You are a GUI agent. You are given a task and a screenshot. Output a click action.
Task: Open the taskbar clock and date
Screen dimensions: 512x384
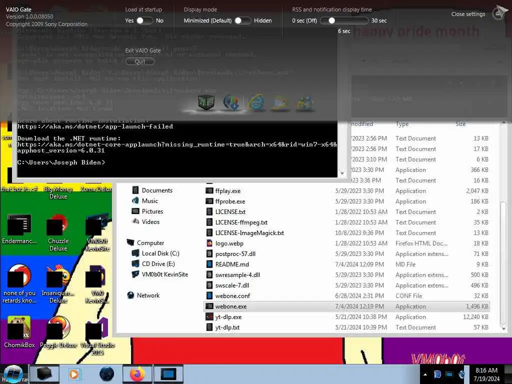tap(486, 374)
